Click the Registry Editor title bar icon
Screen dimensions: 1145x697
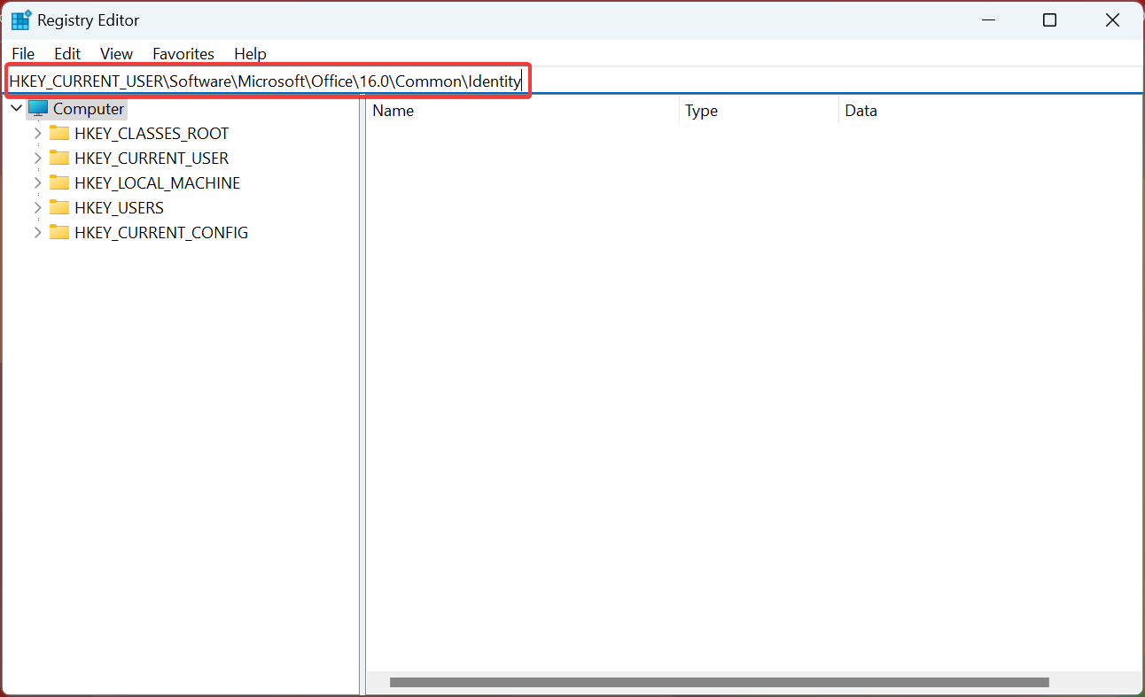point(21,20)
